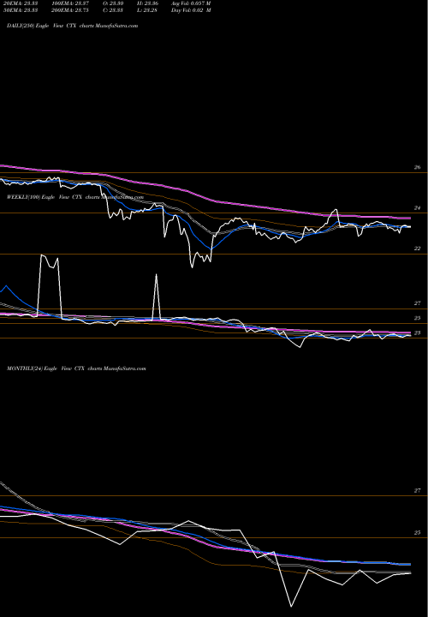Click the DAILY(250) Eagle View CTX chart title

72,26
